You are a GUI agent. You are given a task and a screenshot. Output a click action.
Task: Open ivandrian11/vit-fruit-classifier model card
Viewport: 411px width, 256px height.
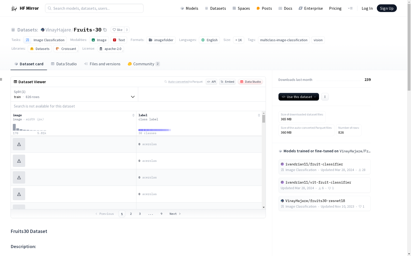coord(324,185)
